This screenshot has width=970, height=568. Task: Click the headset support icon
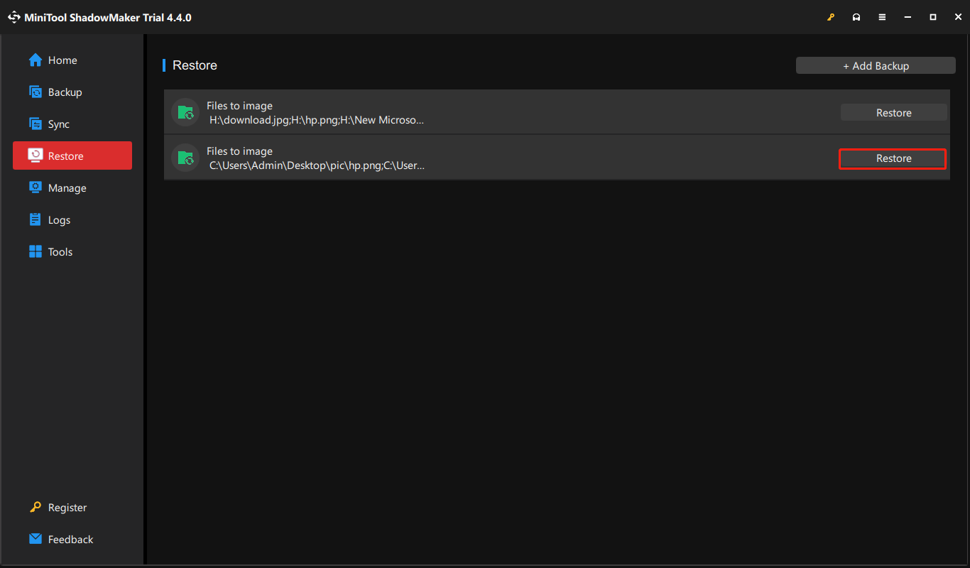(856, 17)
